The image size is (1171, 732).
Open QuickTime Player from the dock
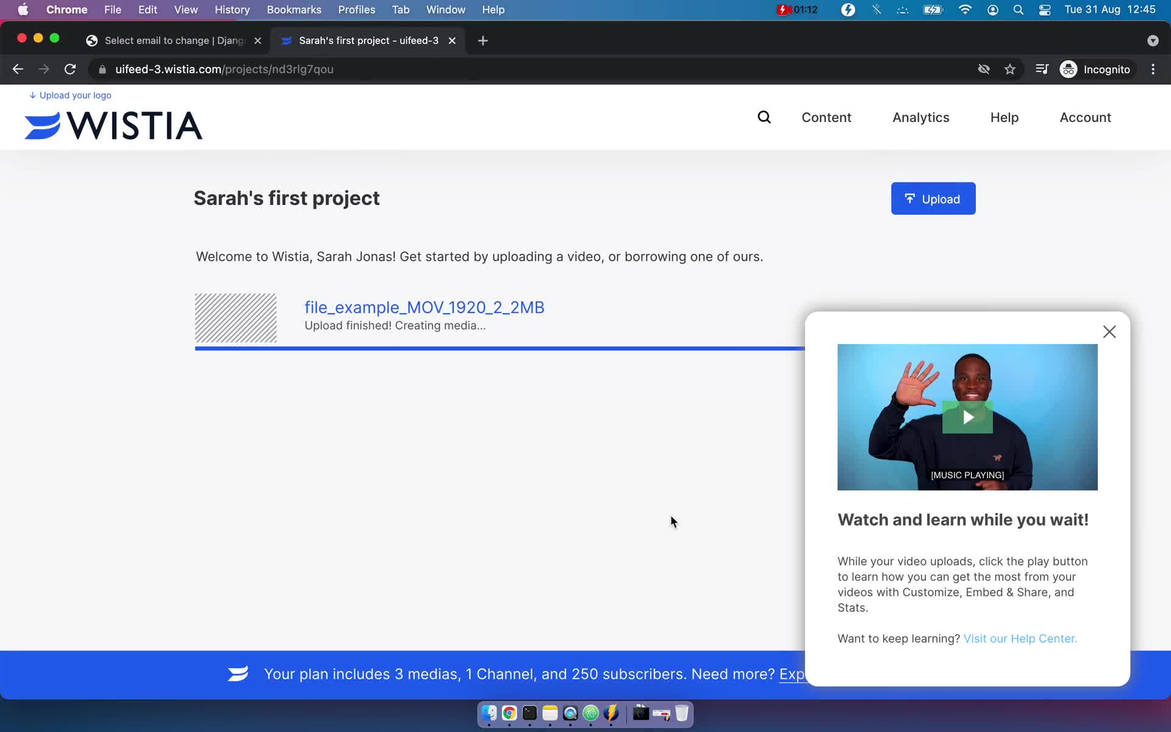[570, 712]
